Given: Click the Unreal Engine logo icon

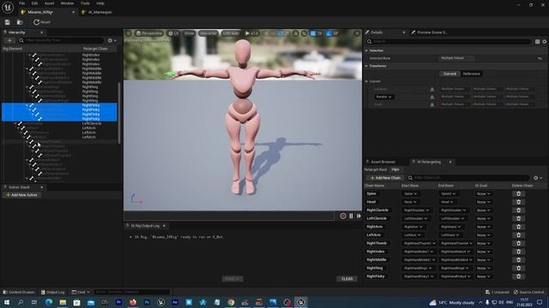Looking at the screenshot, I should tap(8, 8).
